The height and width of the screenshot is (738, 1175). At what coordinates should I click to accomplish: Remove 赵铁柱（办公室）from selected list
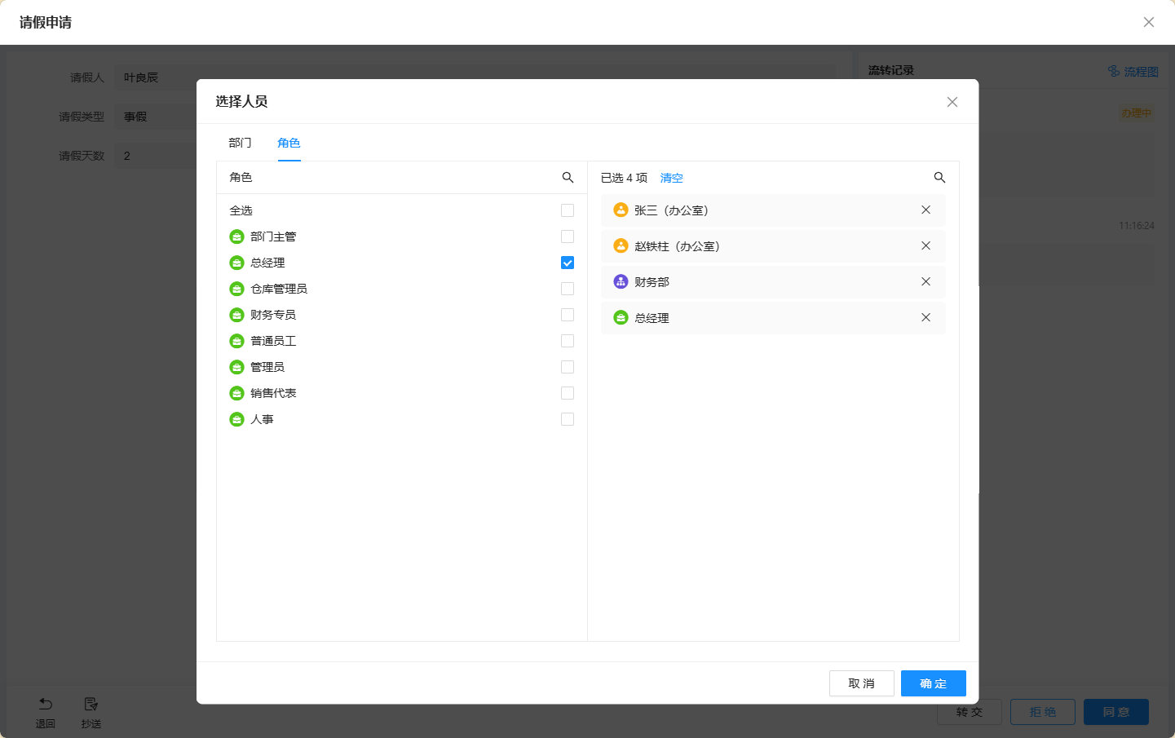925,246
